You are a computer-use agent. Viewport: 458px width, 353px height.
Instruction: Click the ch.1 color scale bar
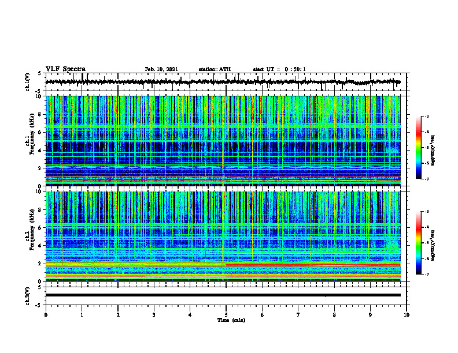coord(419,148)
